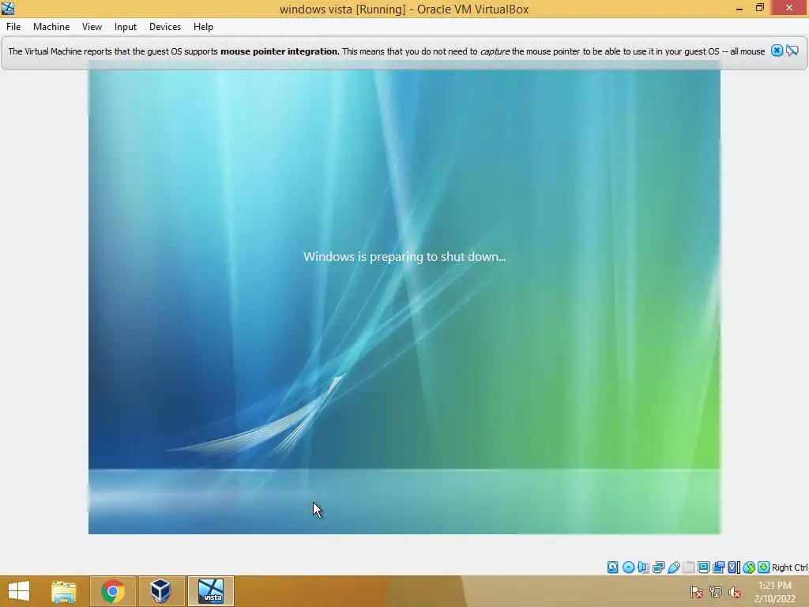
Task: Open the taskbar clock showing 1:21 PM
Action: click(774, 592)
